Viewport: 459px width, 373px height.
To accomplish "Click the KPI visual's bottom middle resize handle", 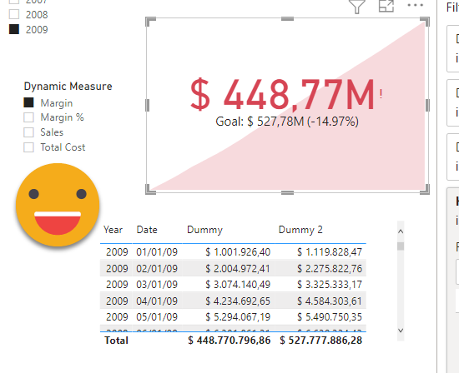I will point(287,192).
